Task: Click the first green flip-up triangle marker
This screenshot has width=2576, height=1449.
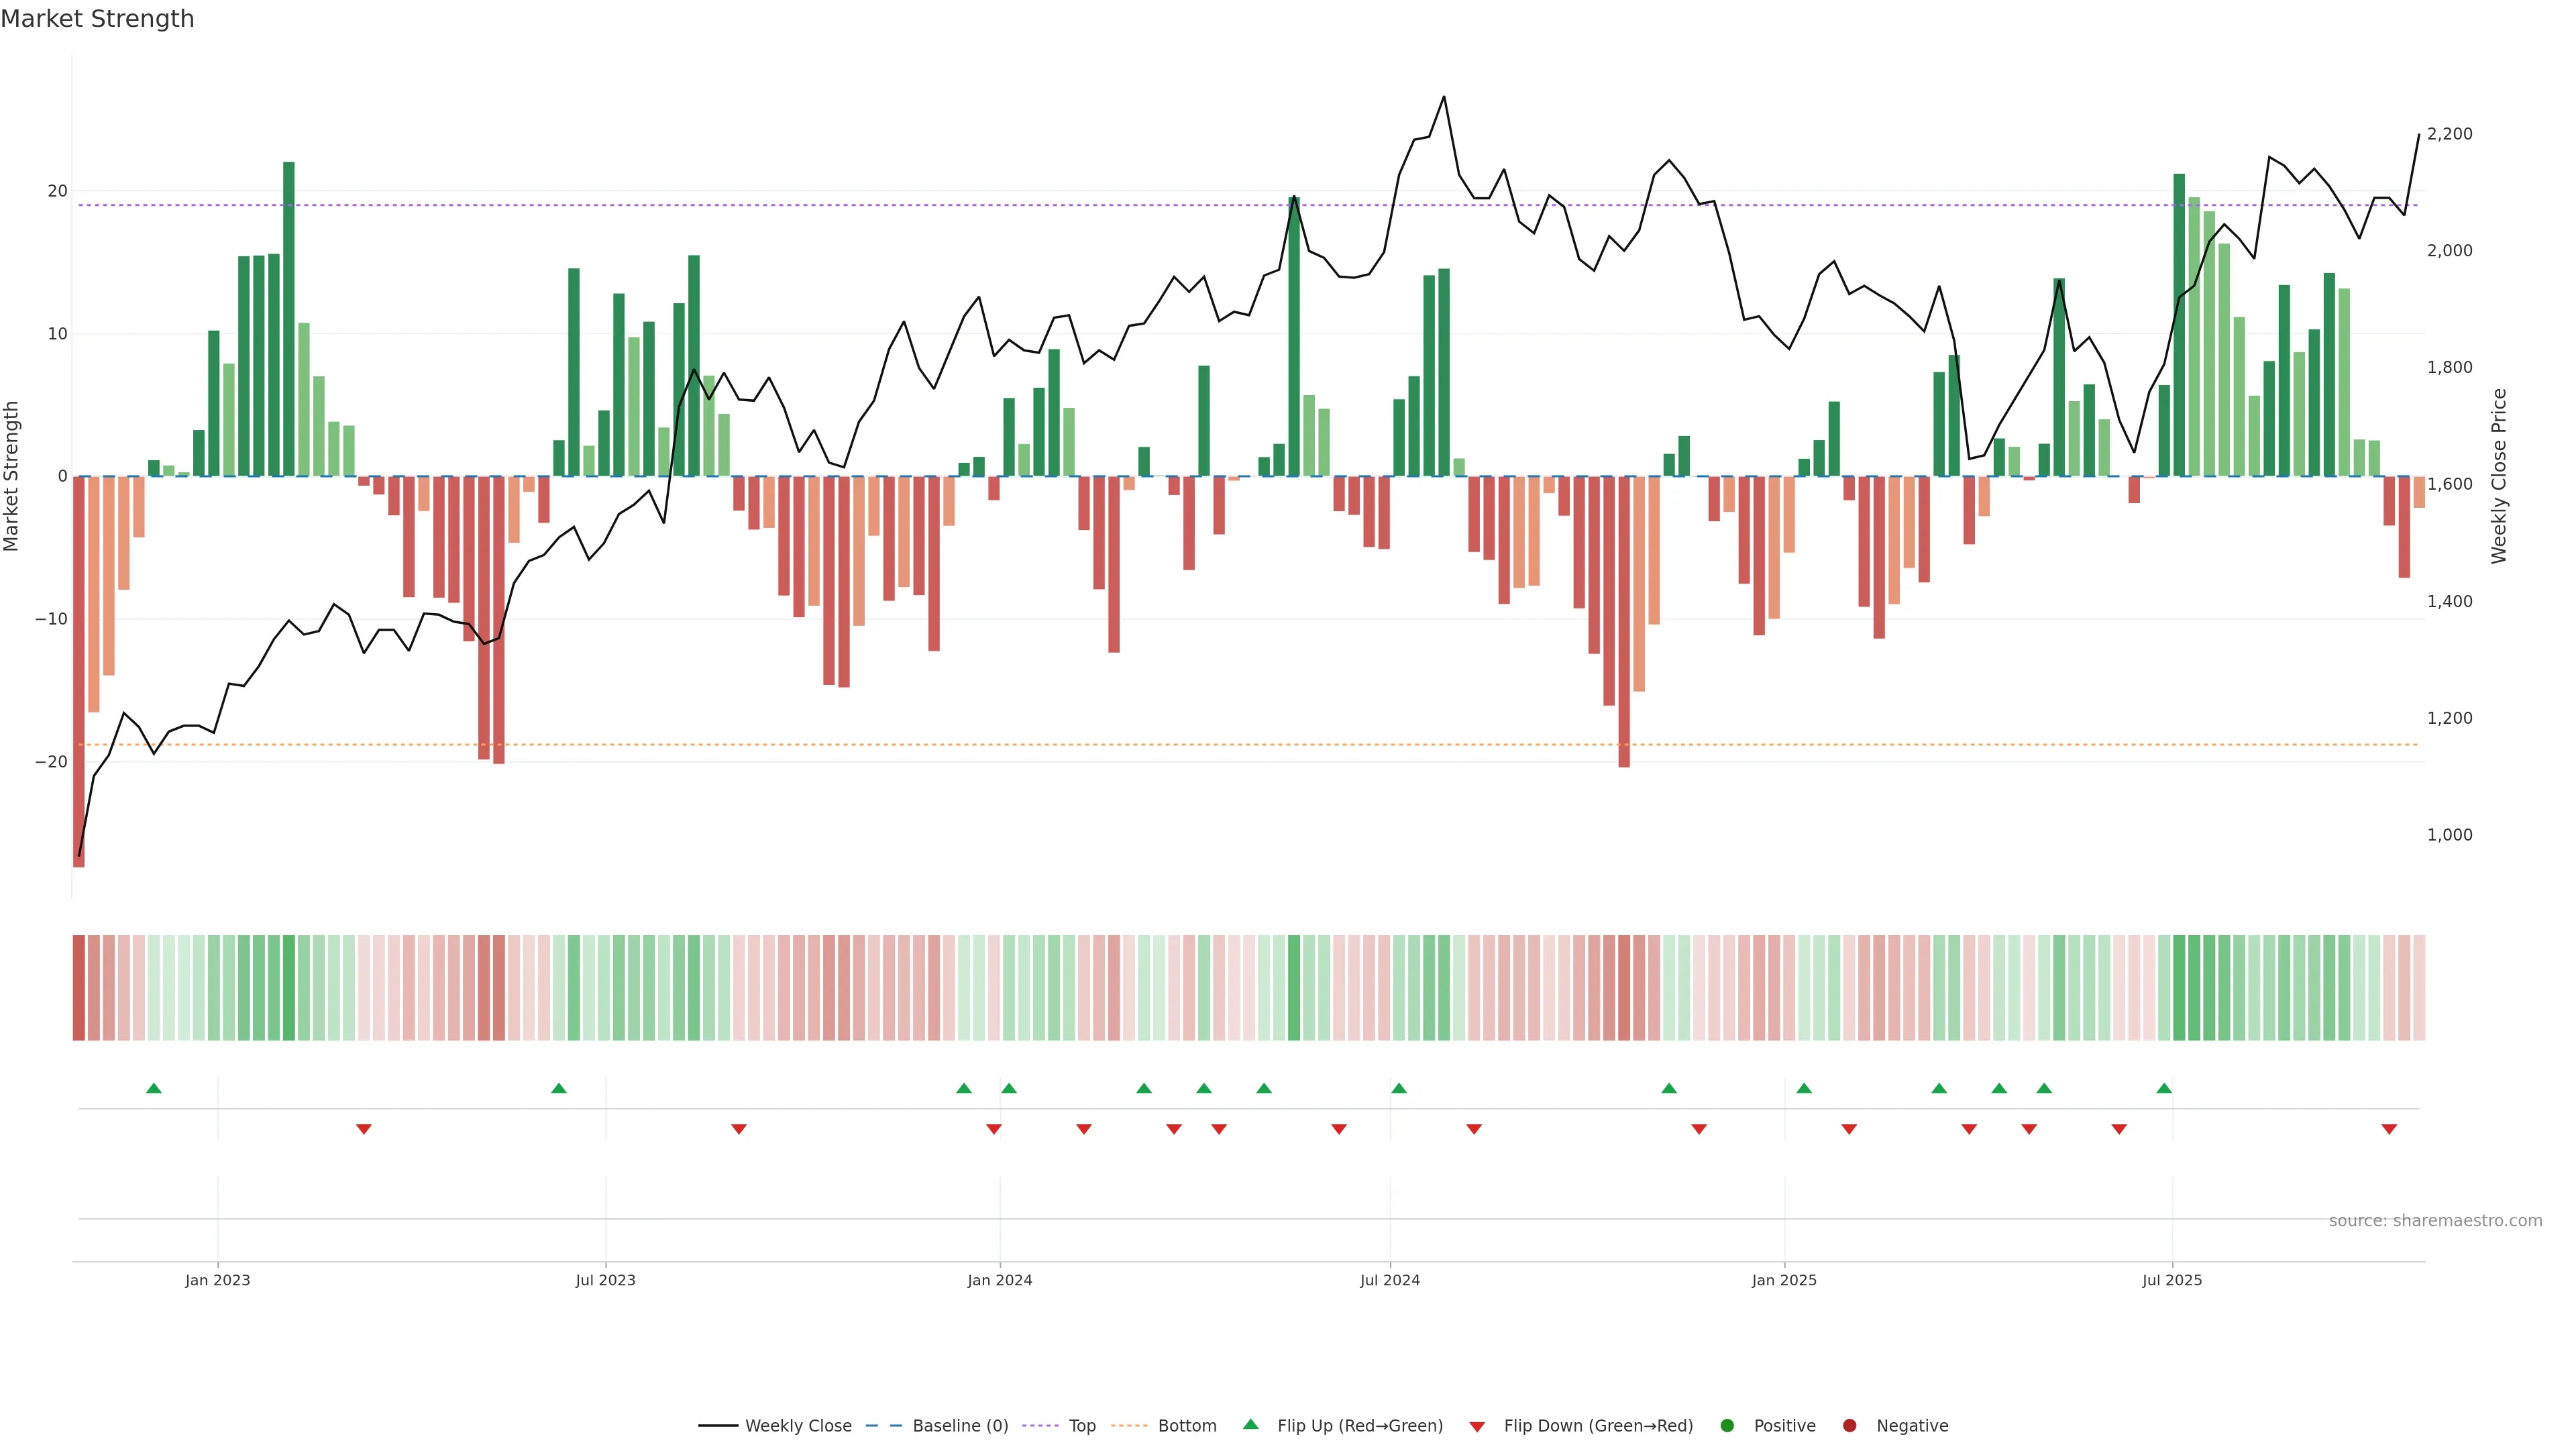Action: (153, 1088)
